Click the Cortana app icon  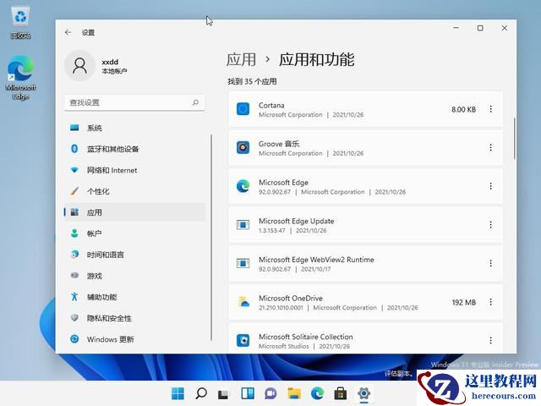[x=243, y=109]
